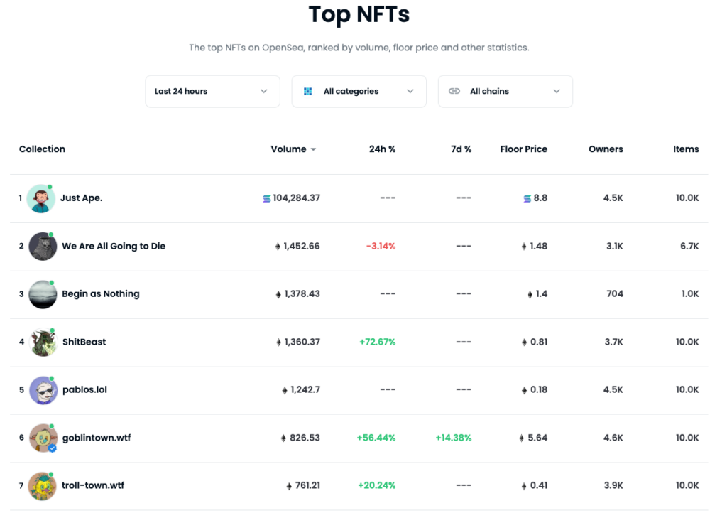This screenshot has height=518, width=727.
Task: Click the 3.7K owners value for ShitBeast
Action: click(614, 342)
